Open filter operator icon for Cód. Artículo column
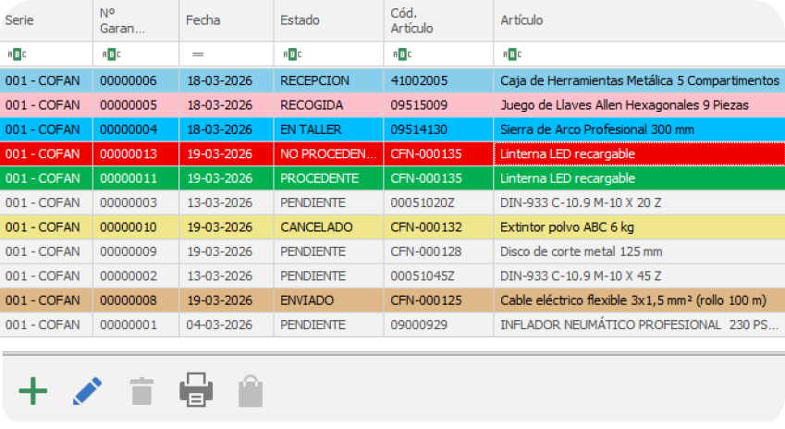 click(x=402, y=54)
